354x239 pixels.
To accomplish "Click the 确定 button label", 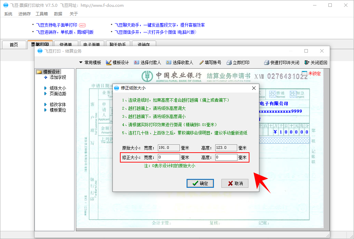I will (204, 183).
